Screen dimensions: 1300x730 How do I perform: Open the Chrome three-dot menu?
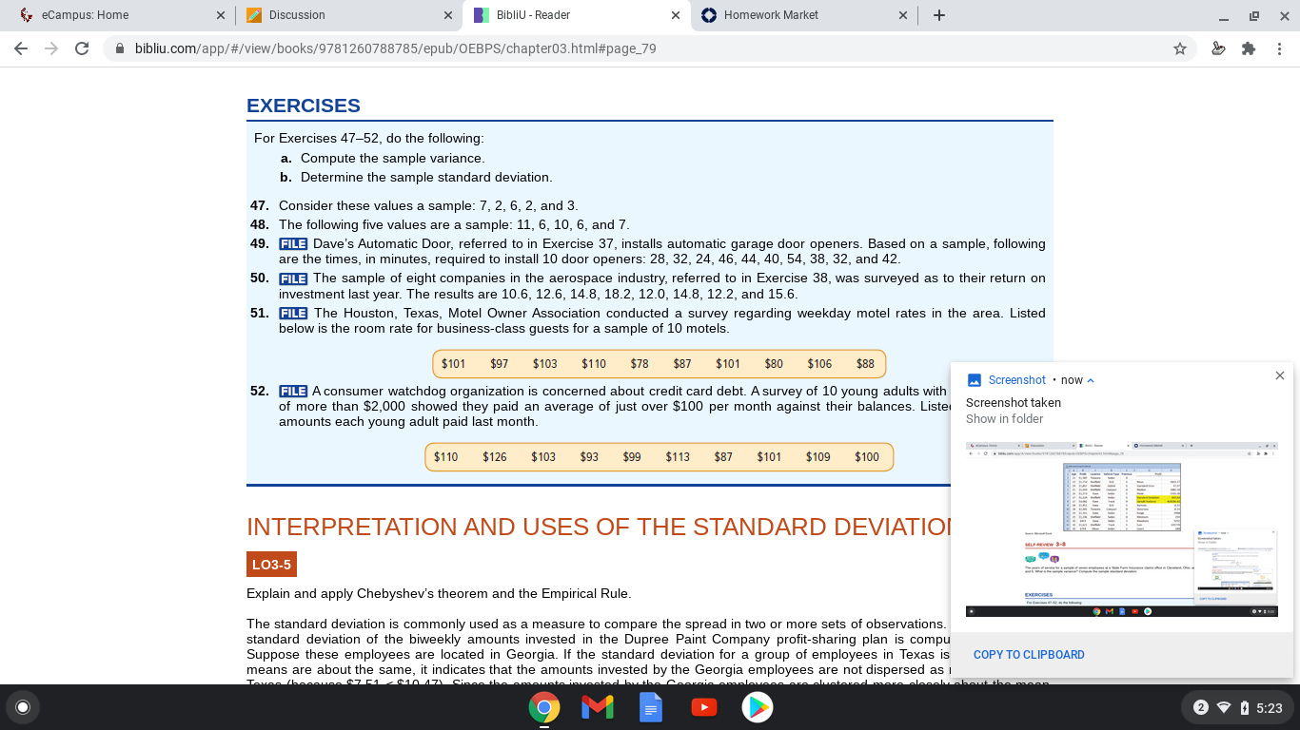[x=1280, y=48]
